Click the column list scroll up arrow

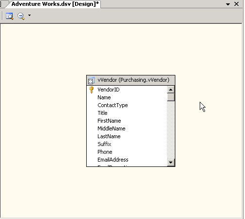170,90
